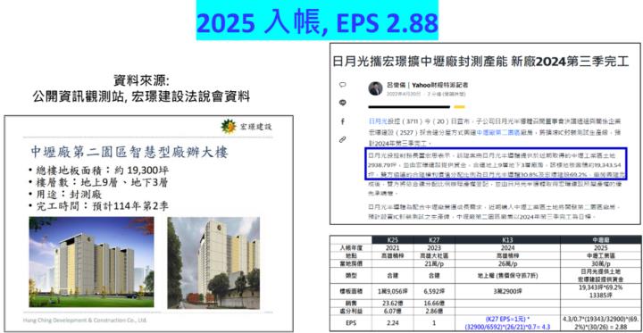Open the left building rendering with blue sky
Screen dimensions: 643x333
[x=91, y=262]
